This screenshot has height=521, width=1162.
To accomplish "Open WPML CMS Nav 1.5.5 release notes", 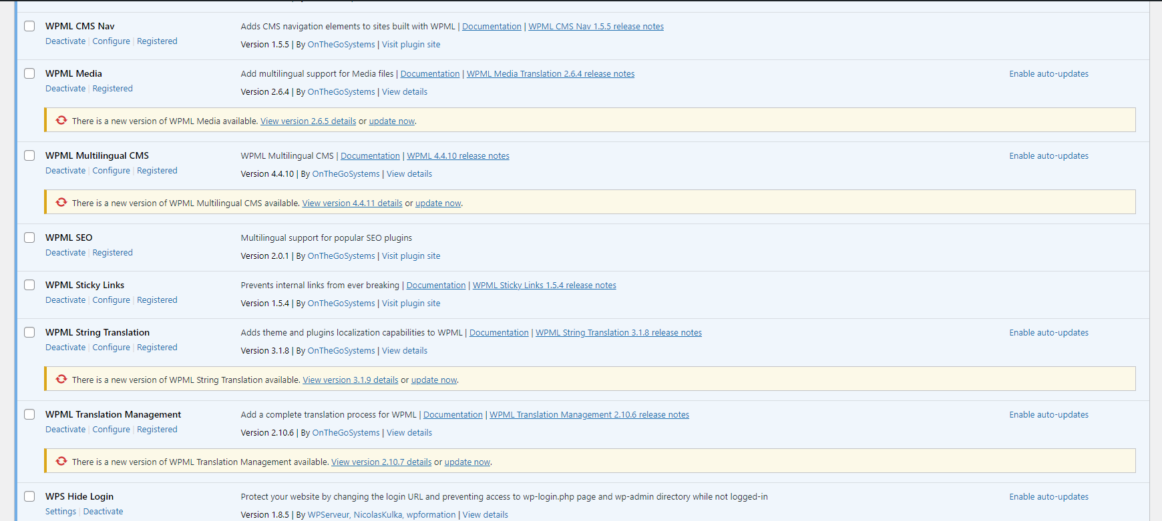I will point(596,27).
